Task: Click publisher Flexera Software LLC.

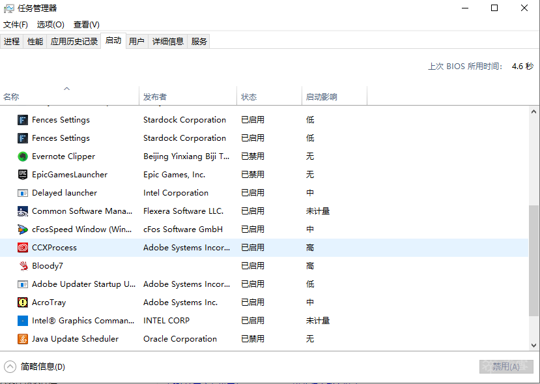Action: pyautogui.click(x=183, y=211)
